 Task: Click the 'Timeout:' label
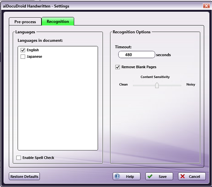coord(123,47)
